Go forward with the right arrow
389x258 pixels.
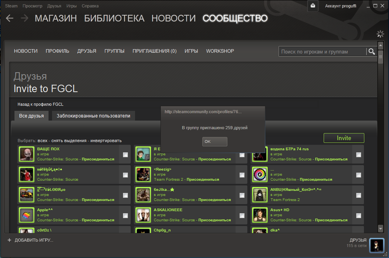pos(24,18)
